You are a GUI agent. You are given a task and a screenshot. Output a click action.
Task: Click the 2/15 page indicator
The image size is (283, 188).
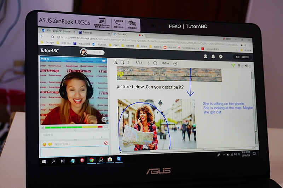coord(139,63)
